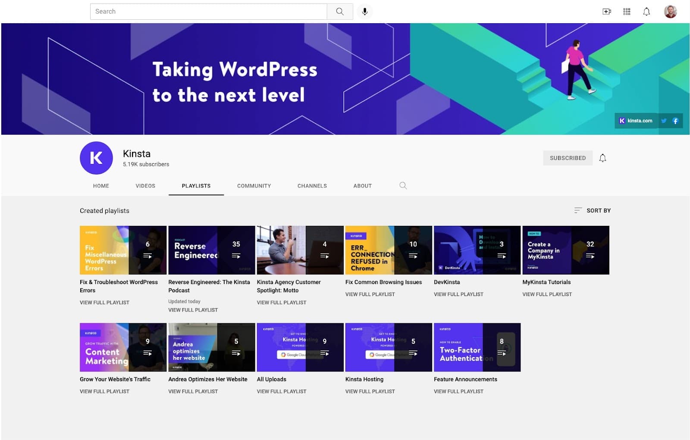Click the Kinsta channel avatar
The width and height of the screenshot is (690, 440).
point(96,158)
